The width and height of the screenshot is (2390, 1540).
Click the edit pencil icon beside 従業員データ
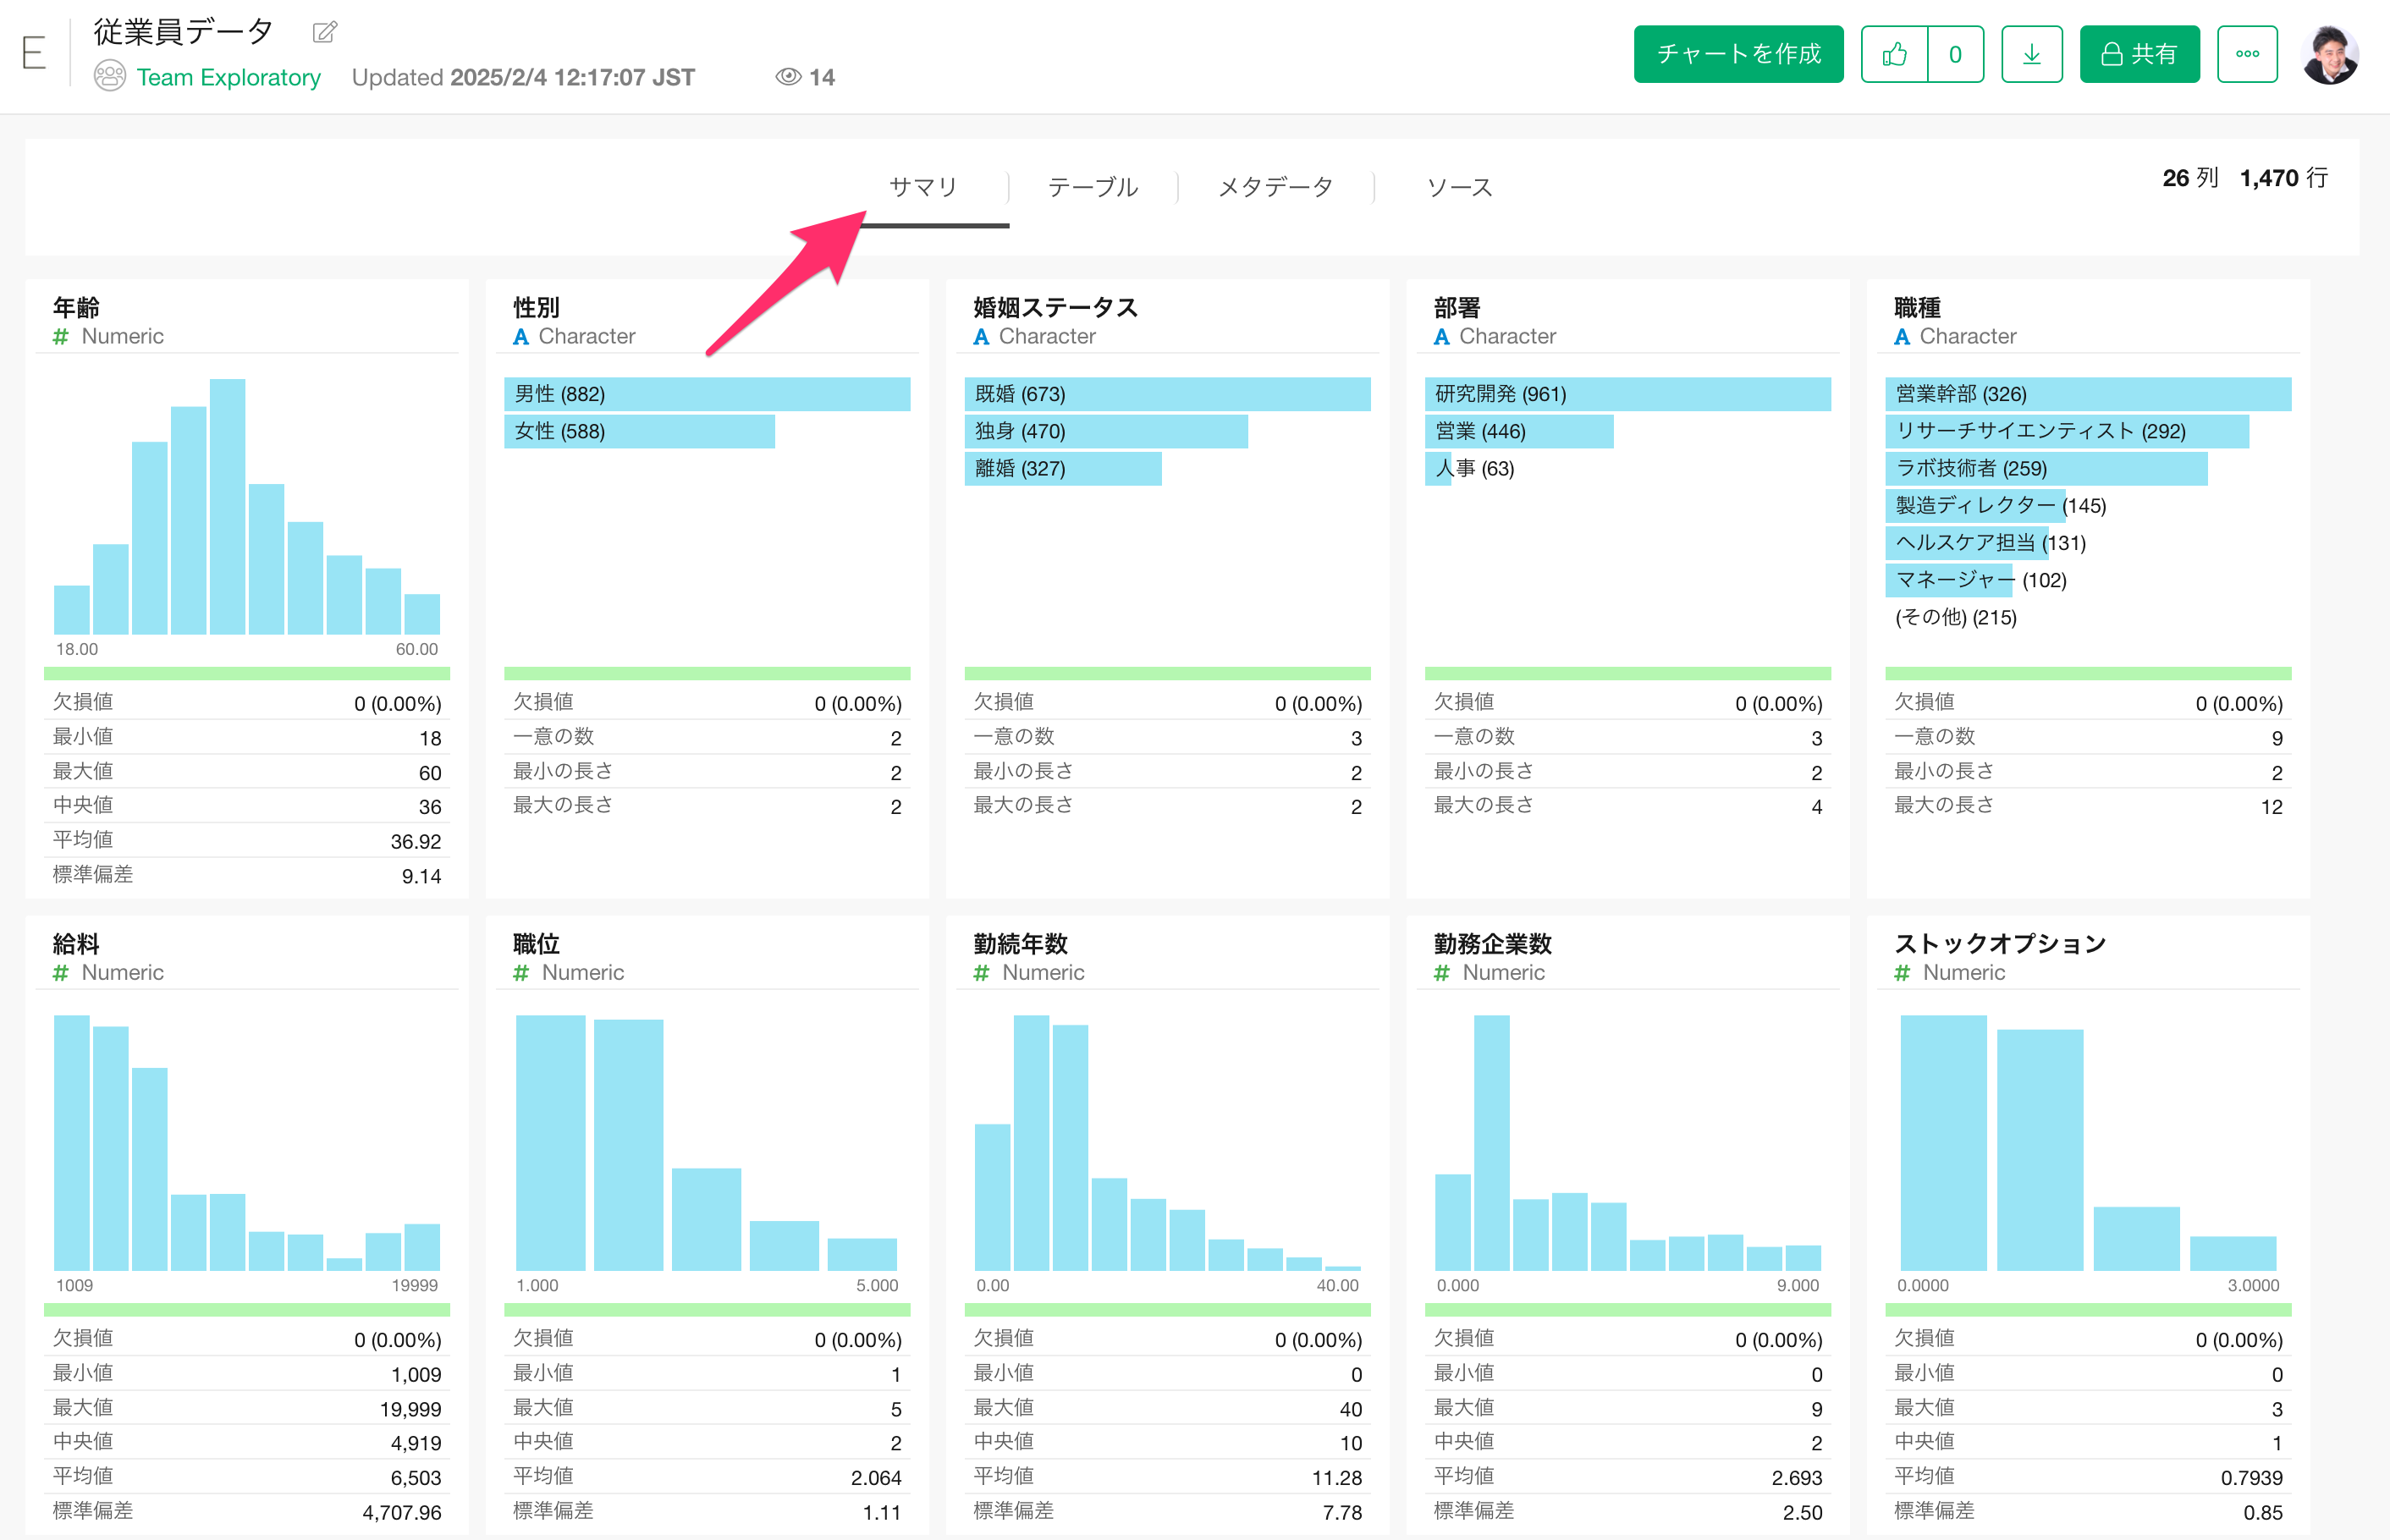click(x=324, y=32)
